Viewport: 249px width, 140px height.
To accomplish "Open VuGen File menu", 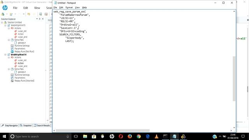I will point(15,8).
